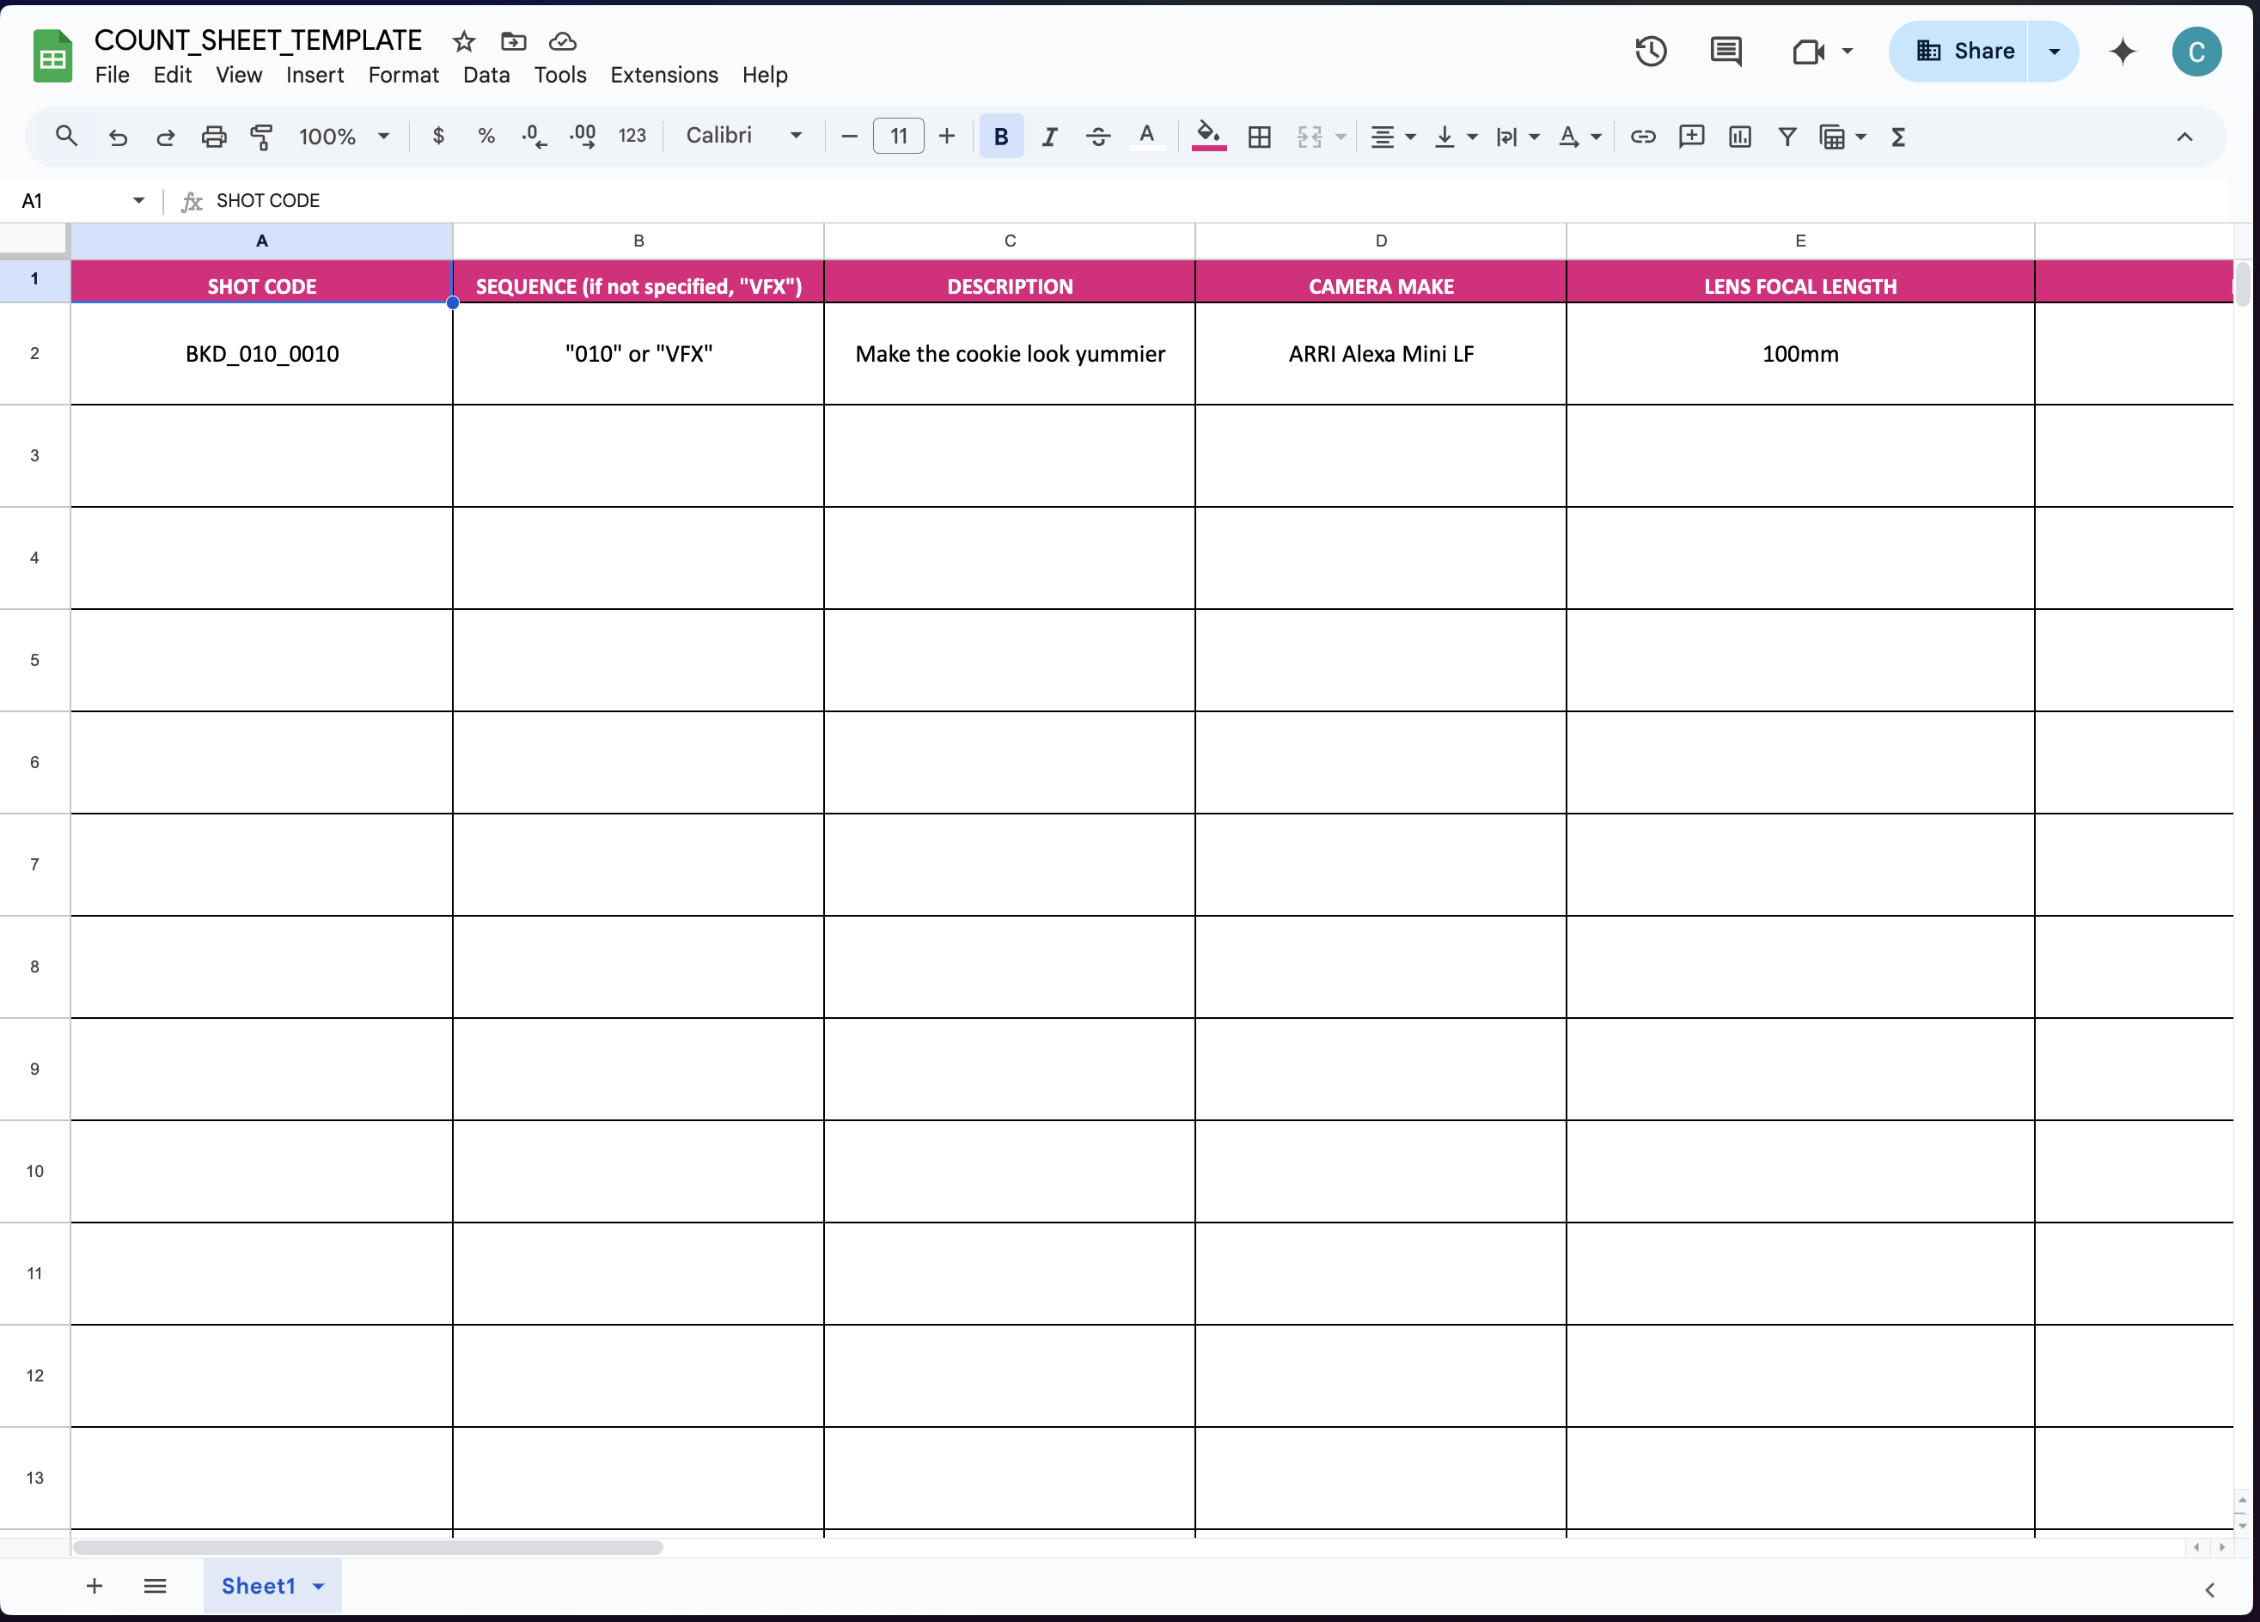Click the print icon
Viewport: 2260px width, 1622px height.
(213, 137)
